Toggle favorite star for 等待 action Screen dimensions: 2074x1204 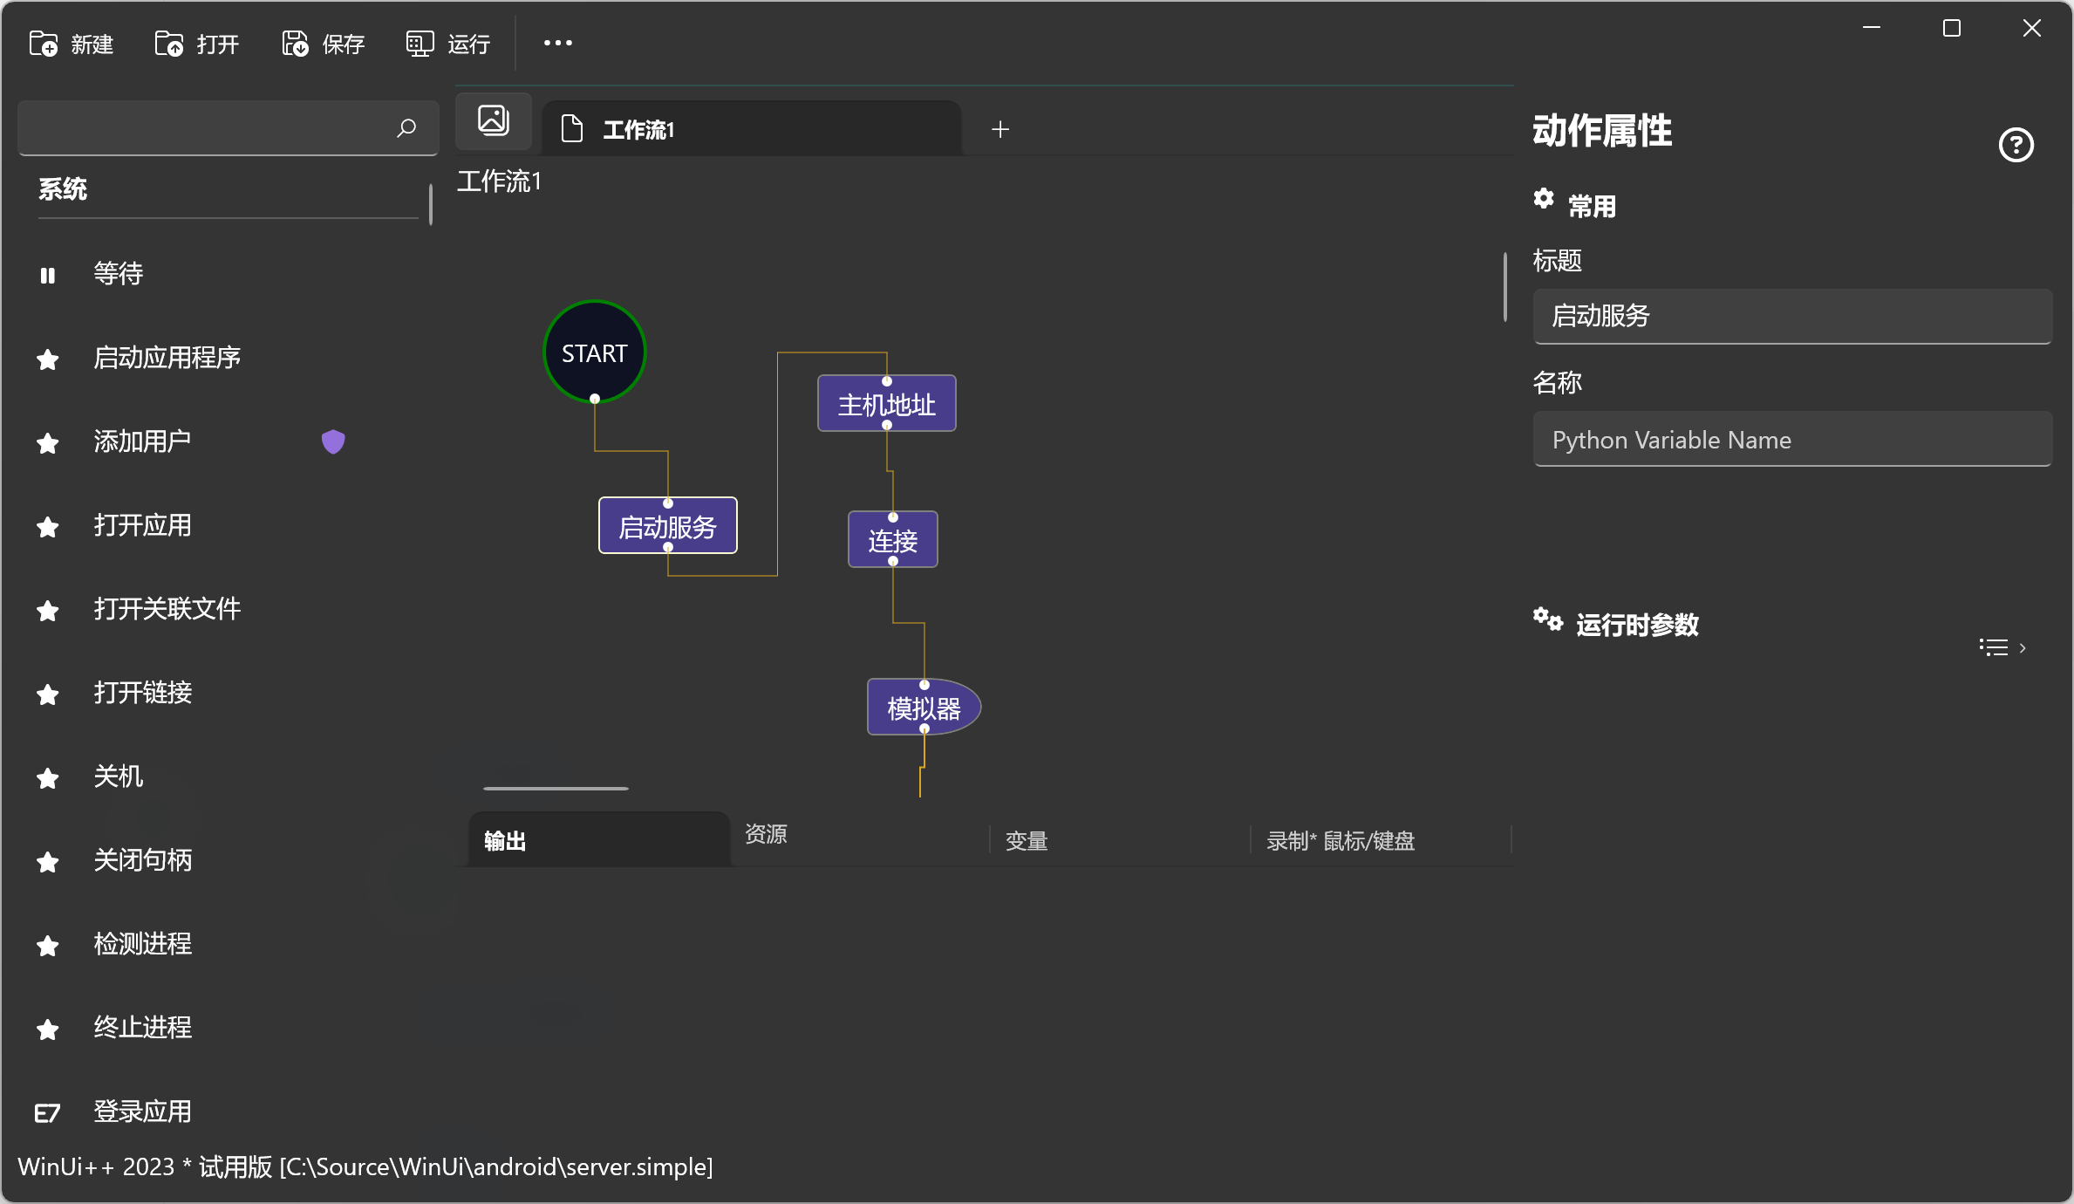tap(48, 275)
